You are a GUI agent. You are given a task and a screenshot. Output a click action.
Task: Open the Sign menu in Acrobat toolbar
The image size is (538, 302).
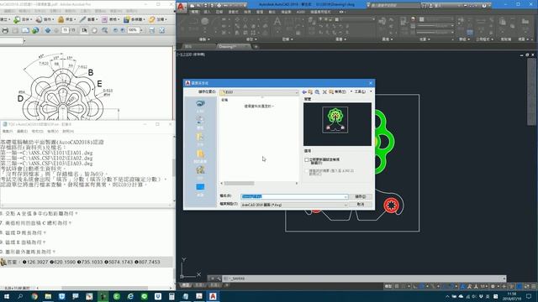pos(87,19)
